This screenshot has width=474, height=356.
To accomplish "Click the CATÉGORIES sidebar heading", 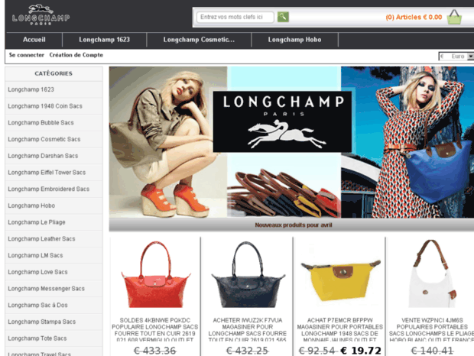I will pyautogui.click(x=54, y=73).
